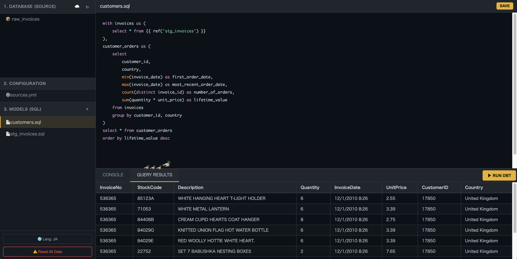Screen dimensions: 517x259
Task: Toggle the language with Lang: JA button
Action: 47,239
